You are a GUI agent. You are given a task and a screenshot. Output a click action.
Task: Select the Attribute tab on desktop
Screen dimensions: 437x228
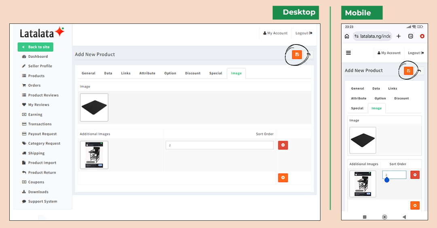tap(147, 73)
